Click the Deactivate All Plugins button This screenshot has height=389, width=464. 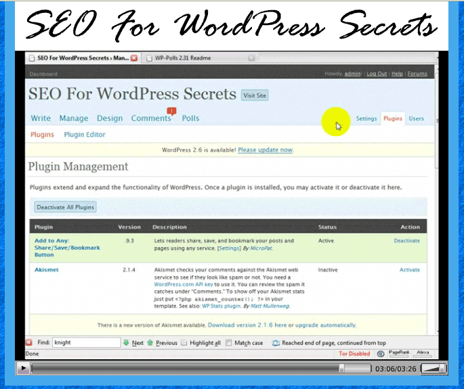66,207
